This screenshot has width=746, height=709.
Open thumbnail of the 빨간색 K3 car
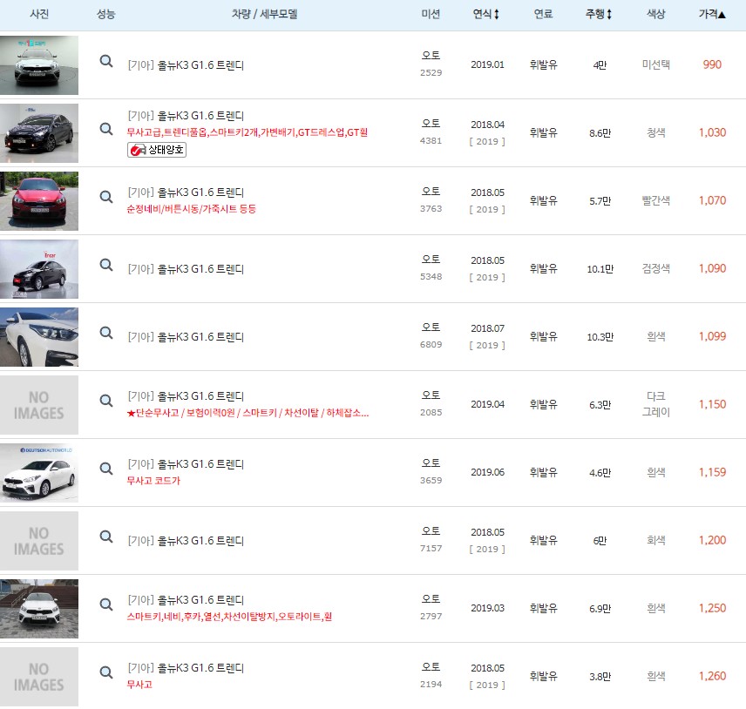pyautogui.click(x=39, y=201)
